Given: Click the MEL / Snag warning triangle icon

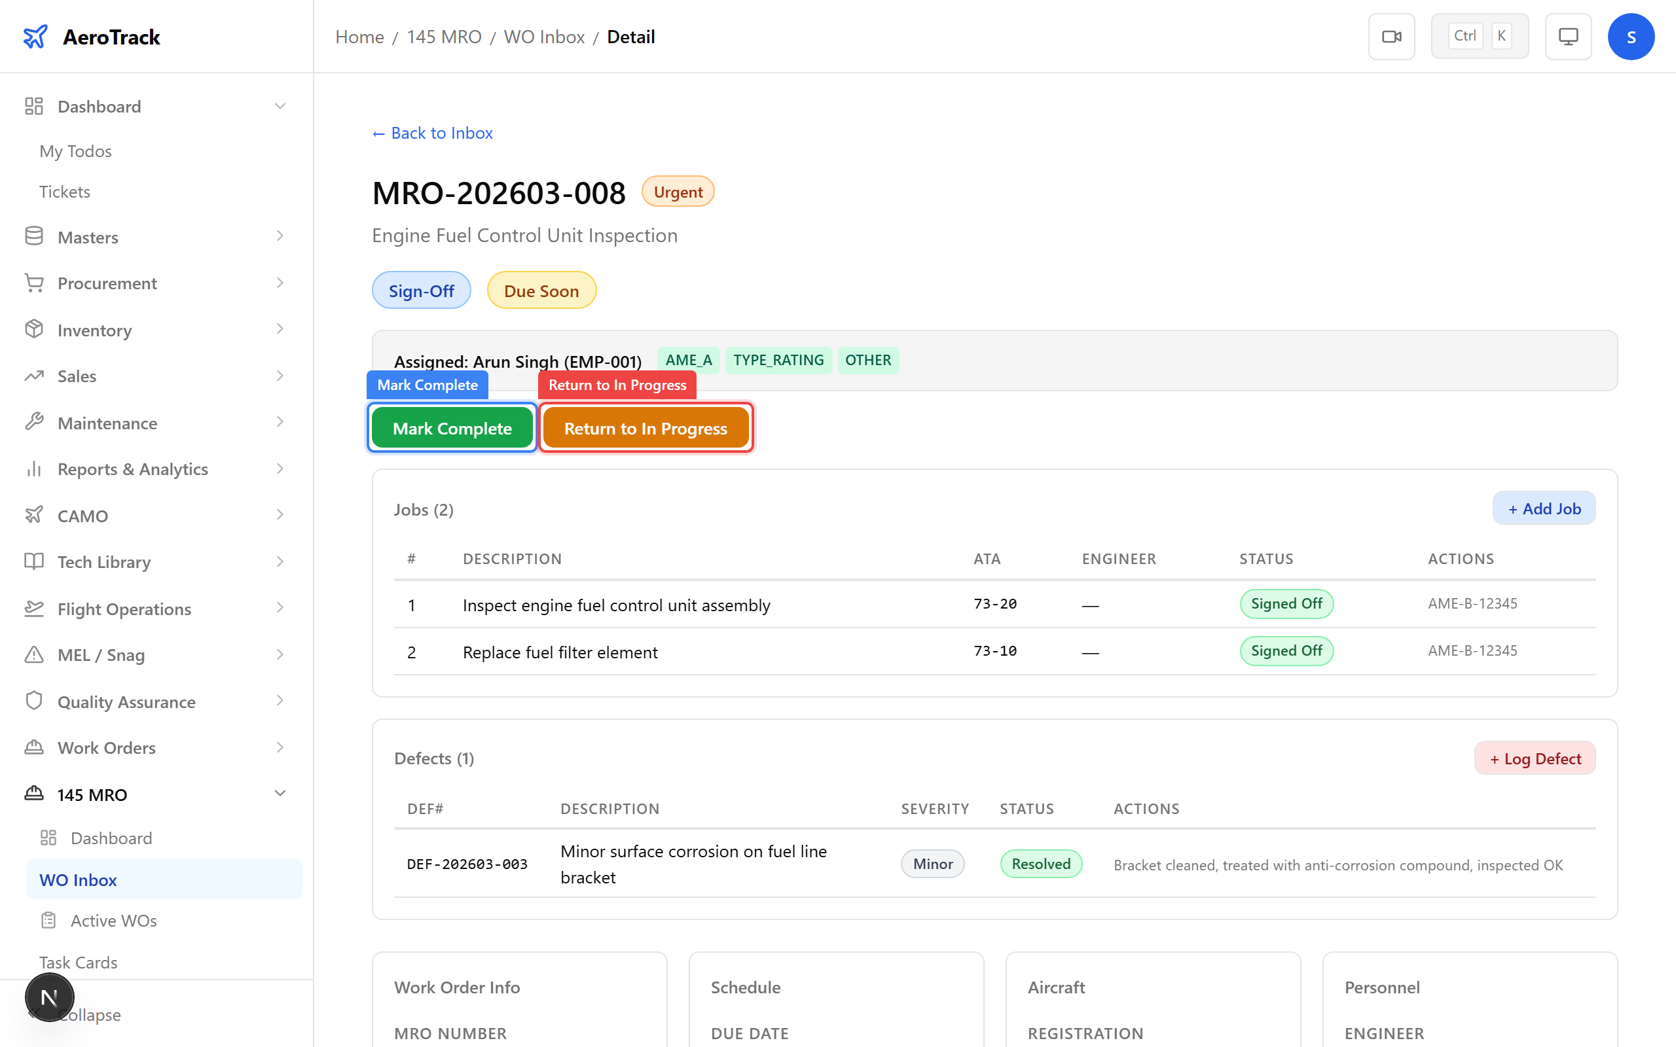Looking at the screenshot, I should pyautogui.click(x=34, y=654).
